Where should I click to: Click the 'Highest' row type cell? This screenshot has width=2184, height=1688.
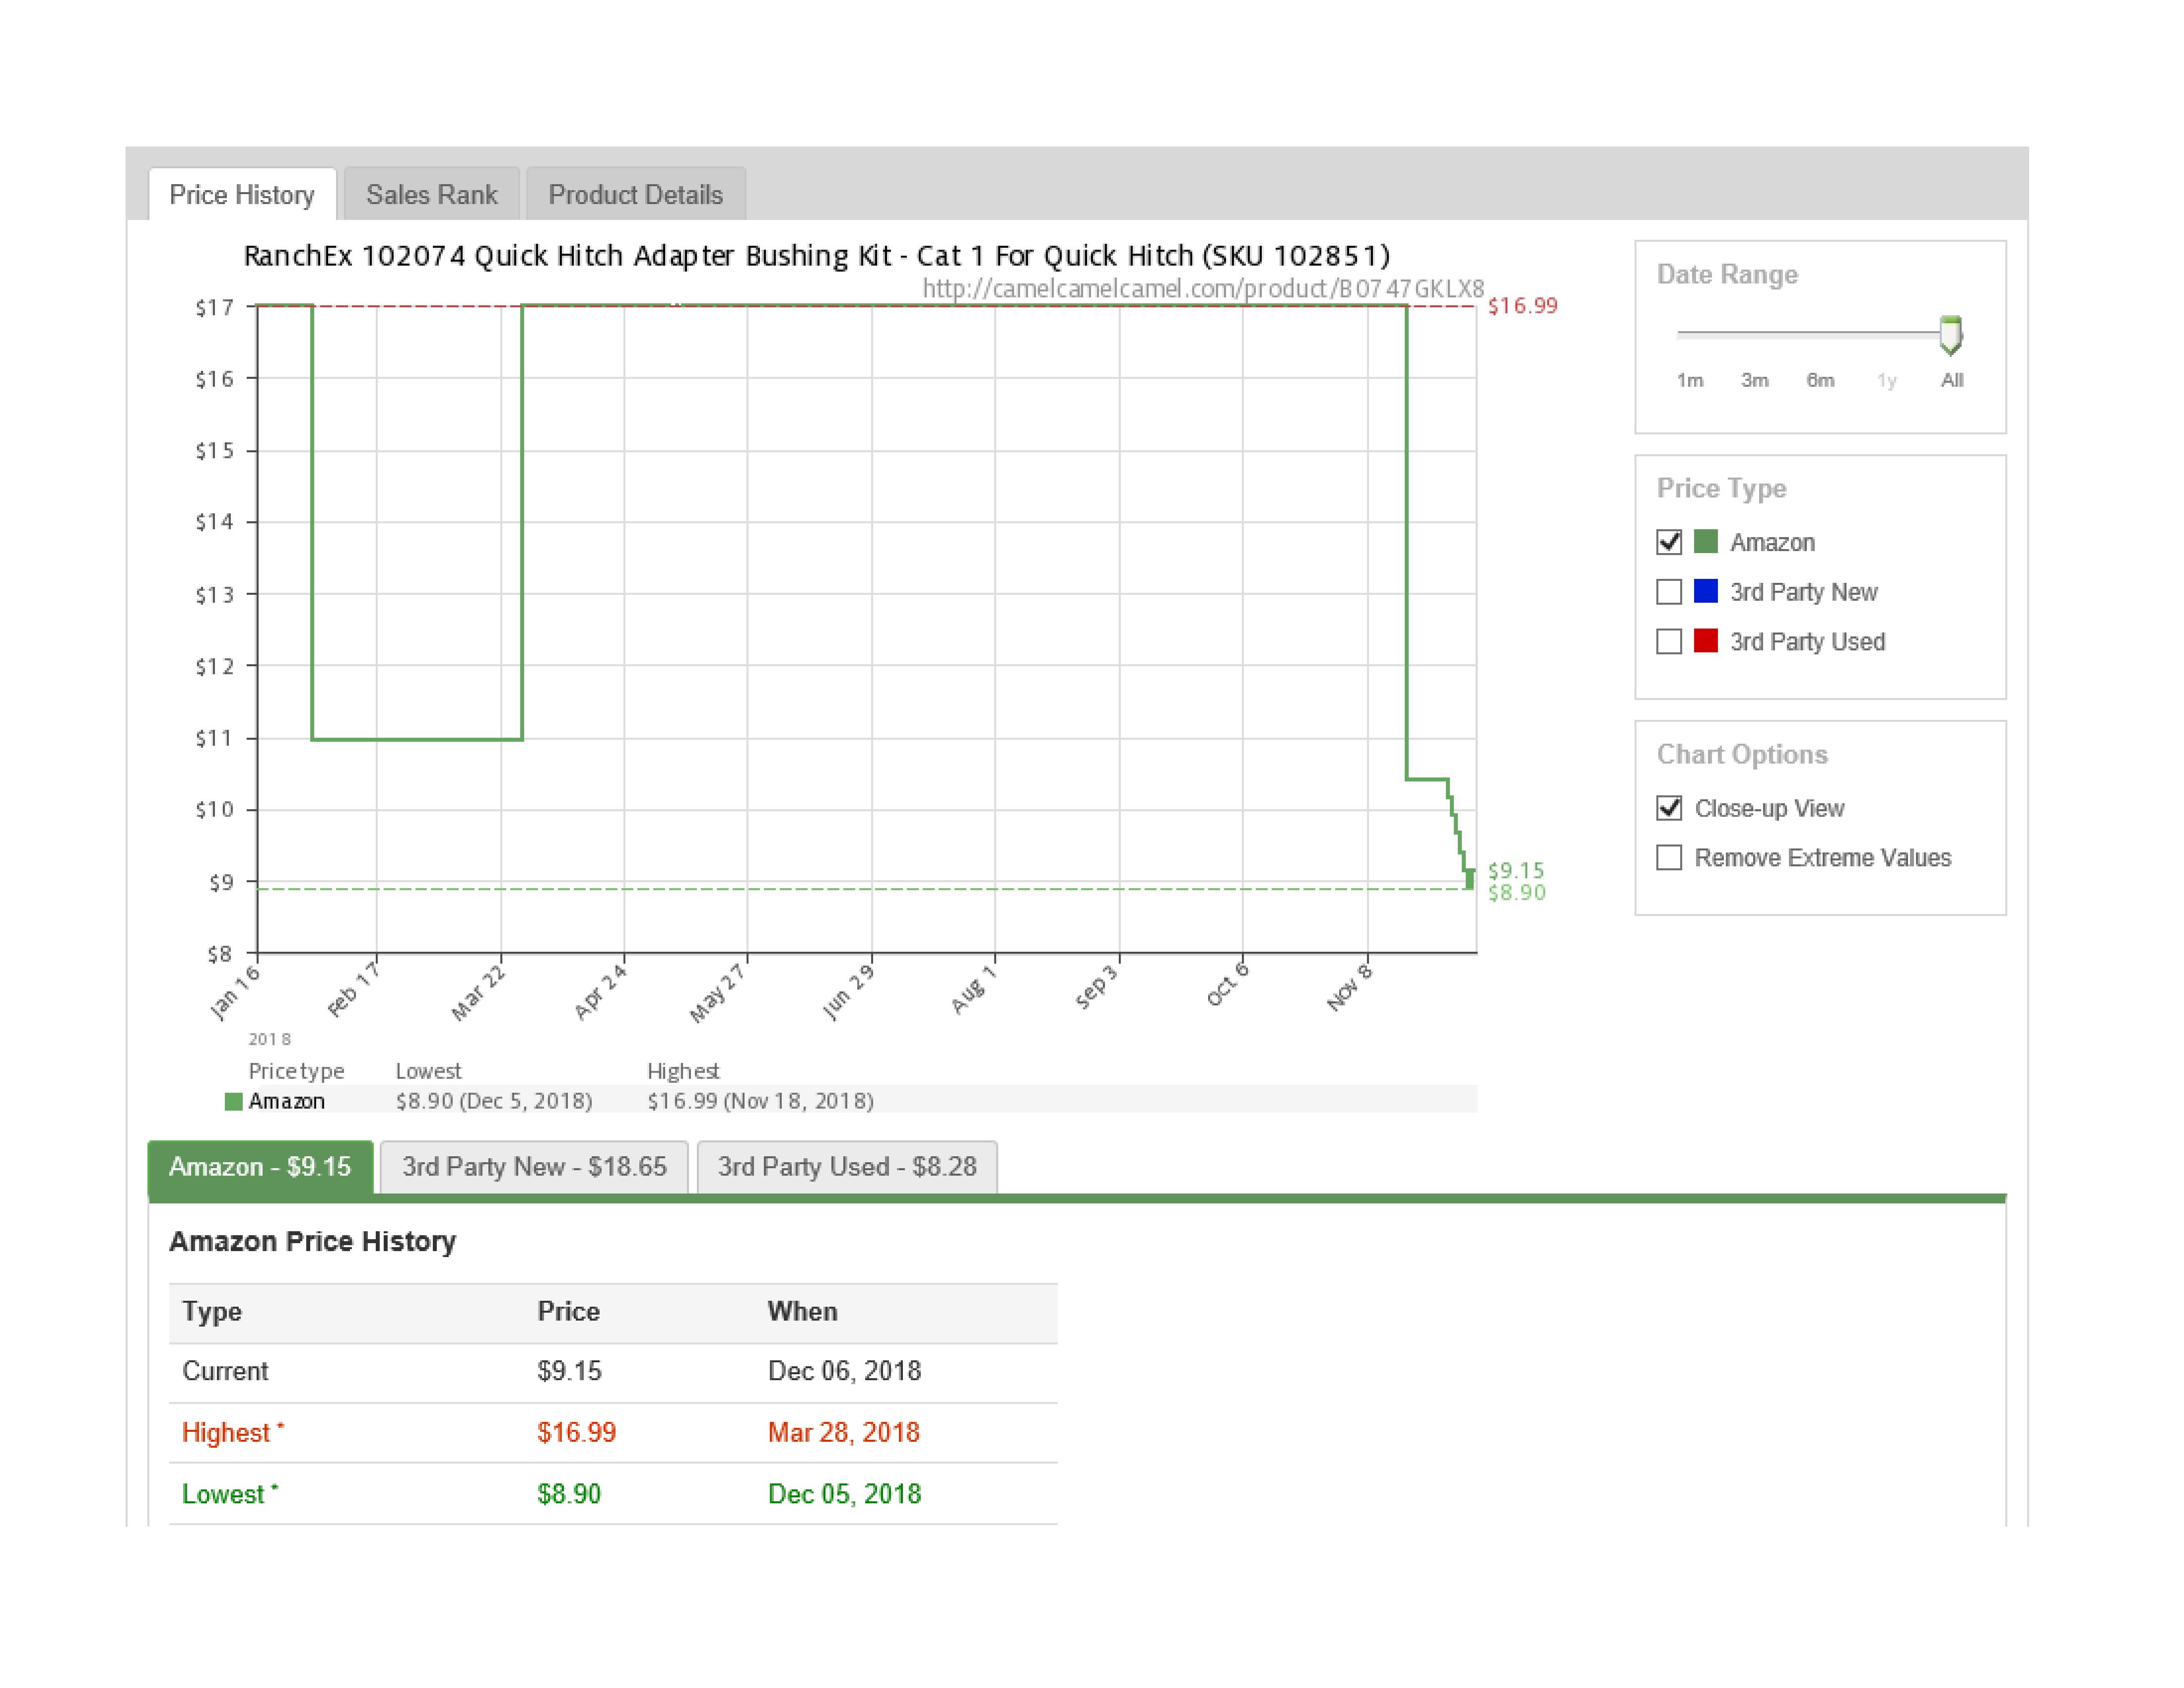[233, 1433]
